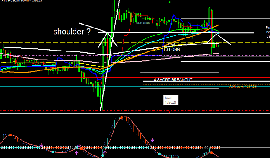Click the orange dot at the oscillator's highest peak
The height and width of the screenshot is (158, 270).
pos(121,117)
